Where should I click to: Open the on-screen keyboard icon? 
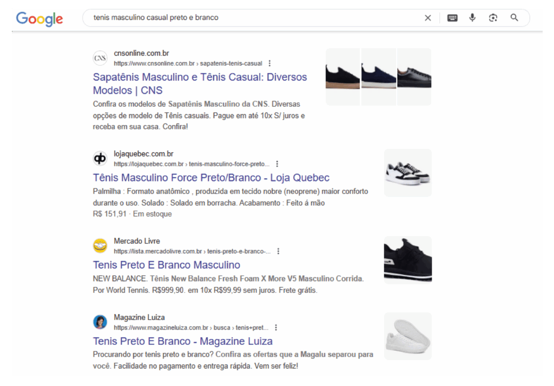(x=452, y=18)
